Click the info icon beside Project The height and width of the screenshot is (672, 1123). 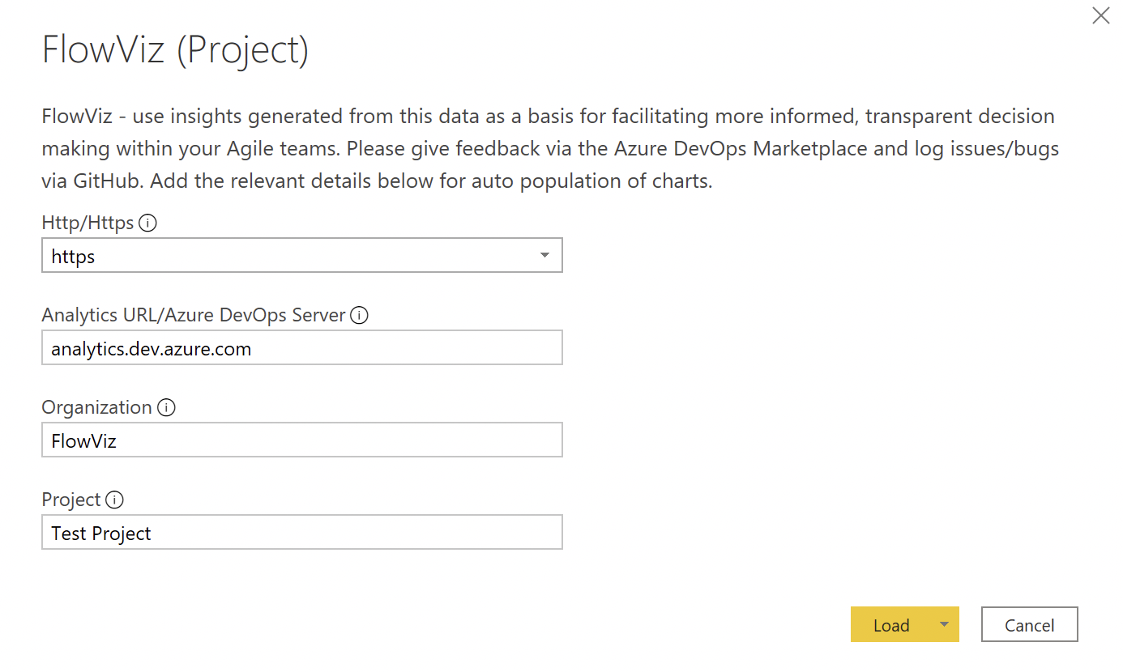click(x=115, y=500)
